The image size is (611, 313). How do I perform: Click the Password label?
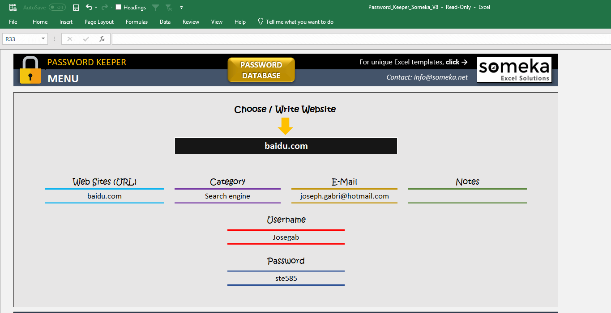point(286,261)
